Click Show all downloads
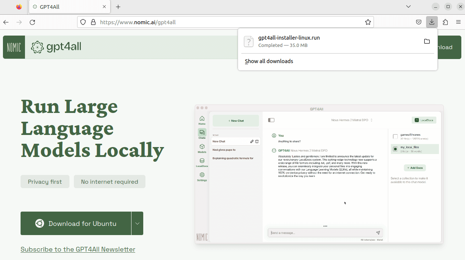465x260 pixels. point(269,61)
